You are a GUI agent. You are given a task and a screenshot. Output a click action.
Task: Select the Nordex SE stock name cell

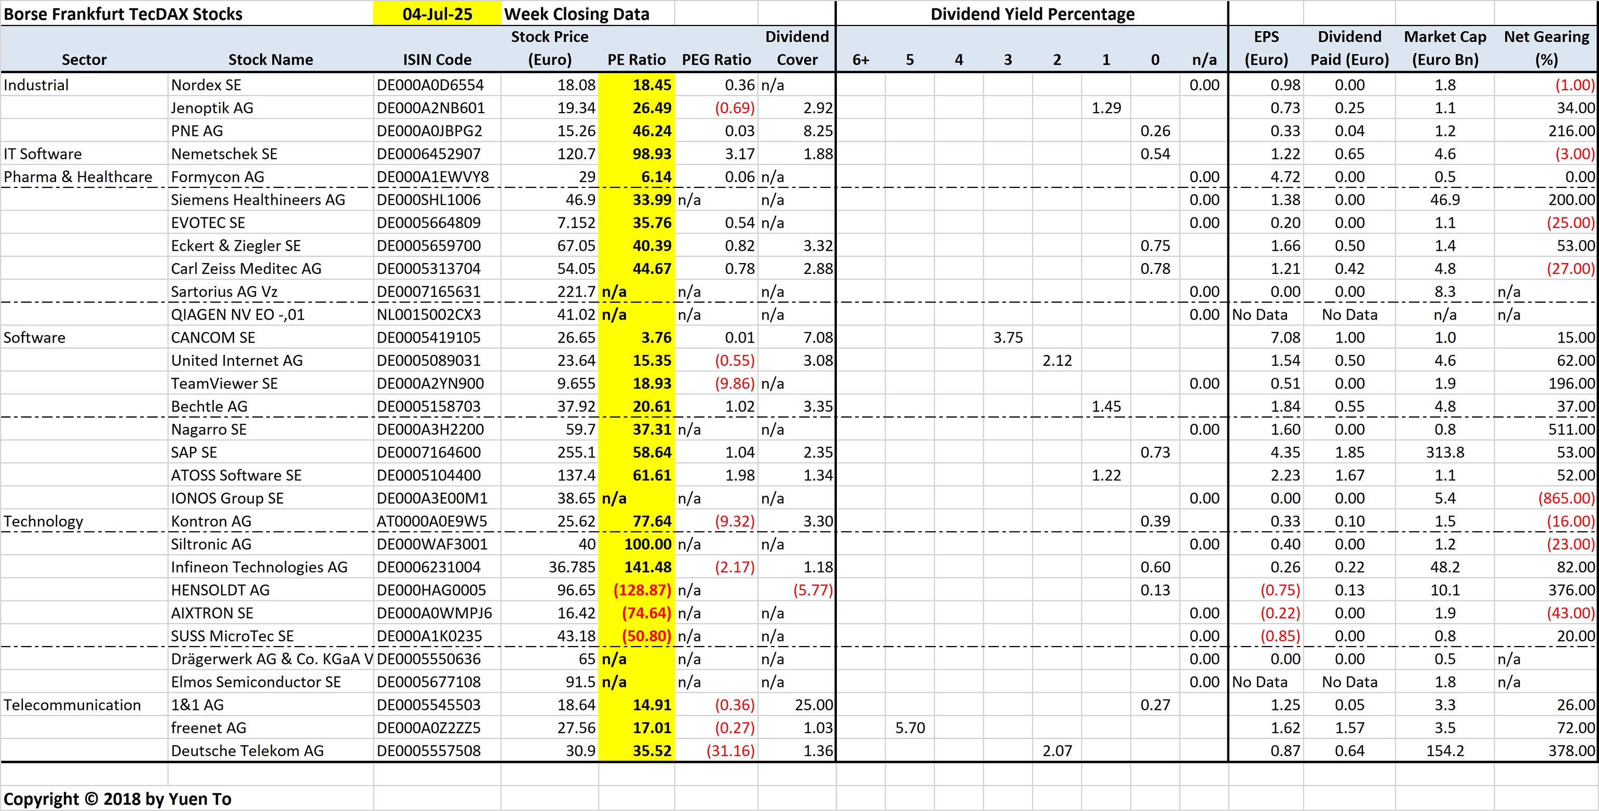pos(270,85)
